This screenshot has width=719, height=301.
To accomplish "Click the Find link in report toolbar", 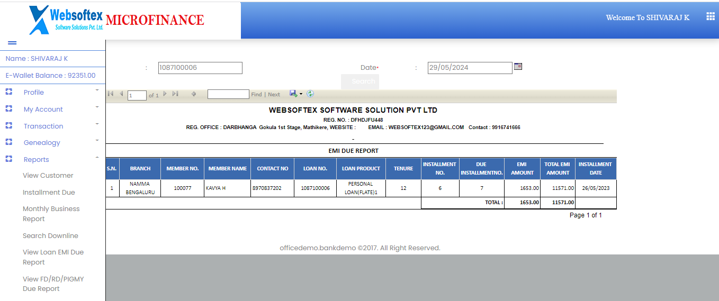I will tap(256, 94).
